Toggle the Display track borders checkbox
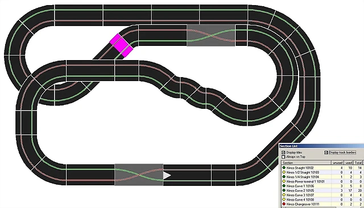Image resolution: width=364 pixels, height=208 pixels. [326, 152]
